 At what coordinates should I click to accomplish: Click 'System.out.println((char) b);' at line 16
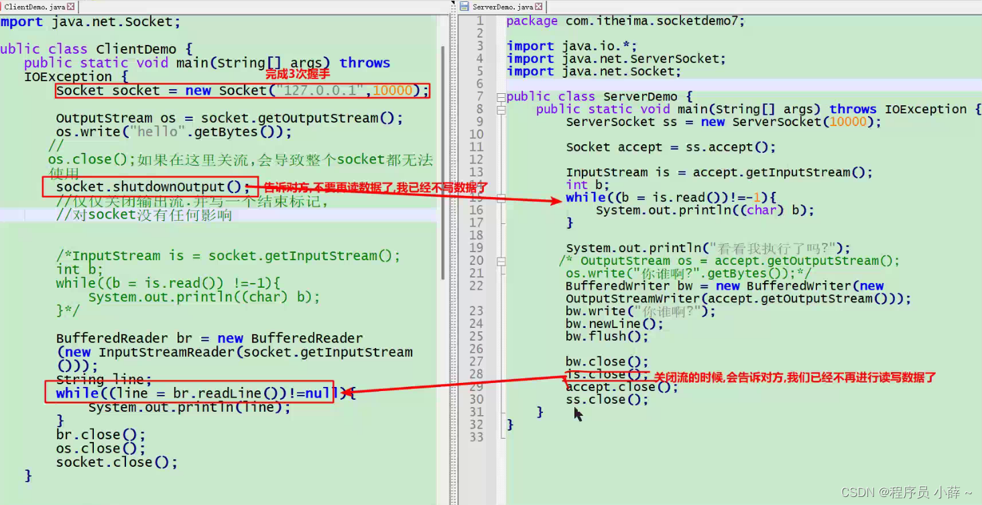click(705, 210)
